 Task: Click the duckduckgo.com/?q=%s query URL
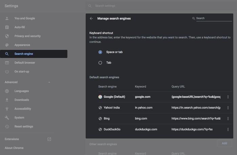click(192, 129)
